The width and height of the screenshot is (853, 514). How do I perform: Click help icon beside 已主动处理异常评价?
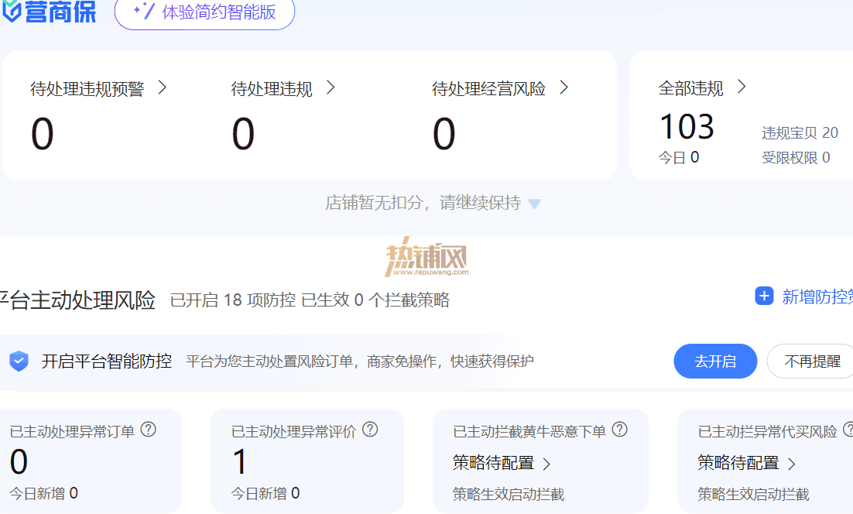pyautogui.click(x=370, y=430)
